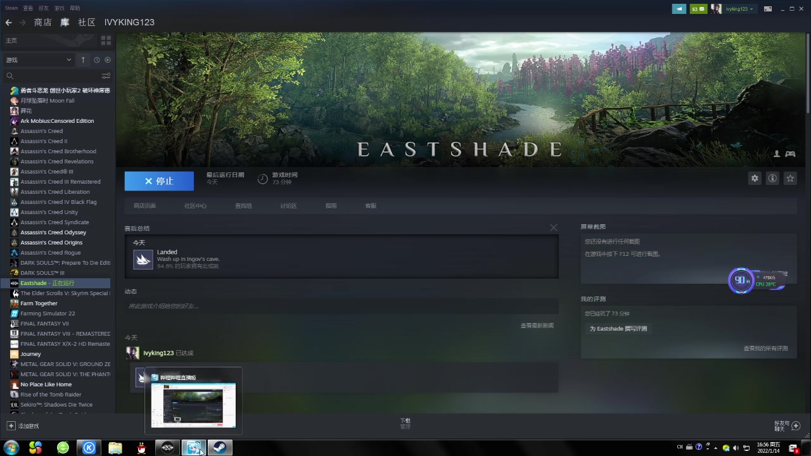Select Farming Simulator 22 in game list
This screenshot has height=456, width=811.
[x=48, y=313]
